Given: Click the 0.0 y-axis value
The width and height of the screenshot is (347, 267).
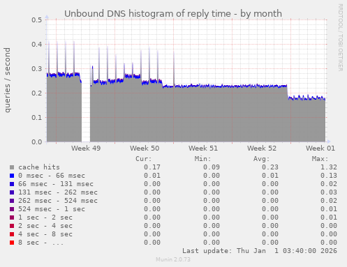Looking at the screenshot, I should 37,142.
